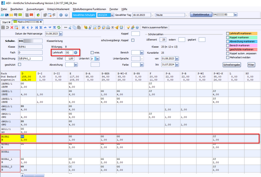Click the yellow highlighted D column header
Screen dimensions: 261x177
[x=28, y=76]
